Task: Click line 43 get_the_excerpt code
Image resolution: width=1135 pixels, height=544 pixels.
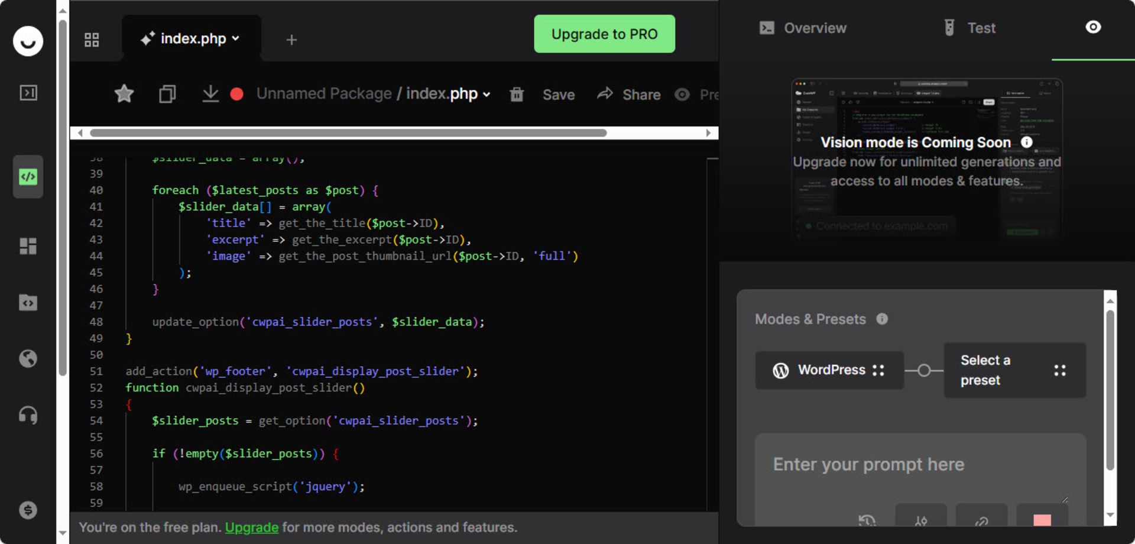Action: [x=338, y=239]
